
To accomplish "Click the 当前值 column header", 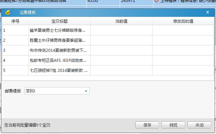I will [x=121, y=21].
